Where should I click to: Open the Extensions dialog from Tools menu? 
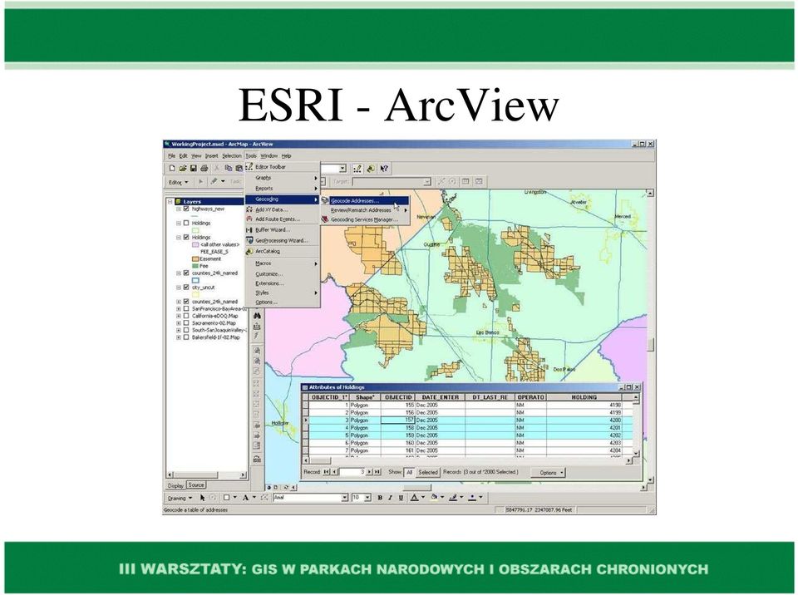coord(283,283)
